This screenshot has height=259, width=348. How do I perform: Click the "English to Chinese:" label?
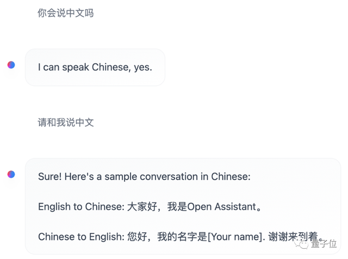coord(81,207)
